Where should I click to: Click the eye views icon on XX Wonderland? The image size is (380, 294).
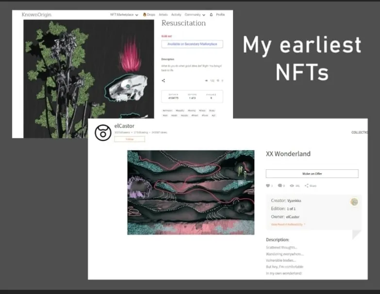292,185
